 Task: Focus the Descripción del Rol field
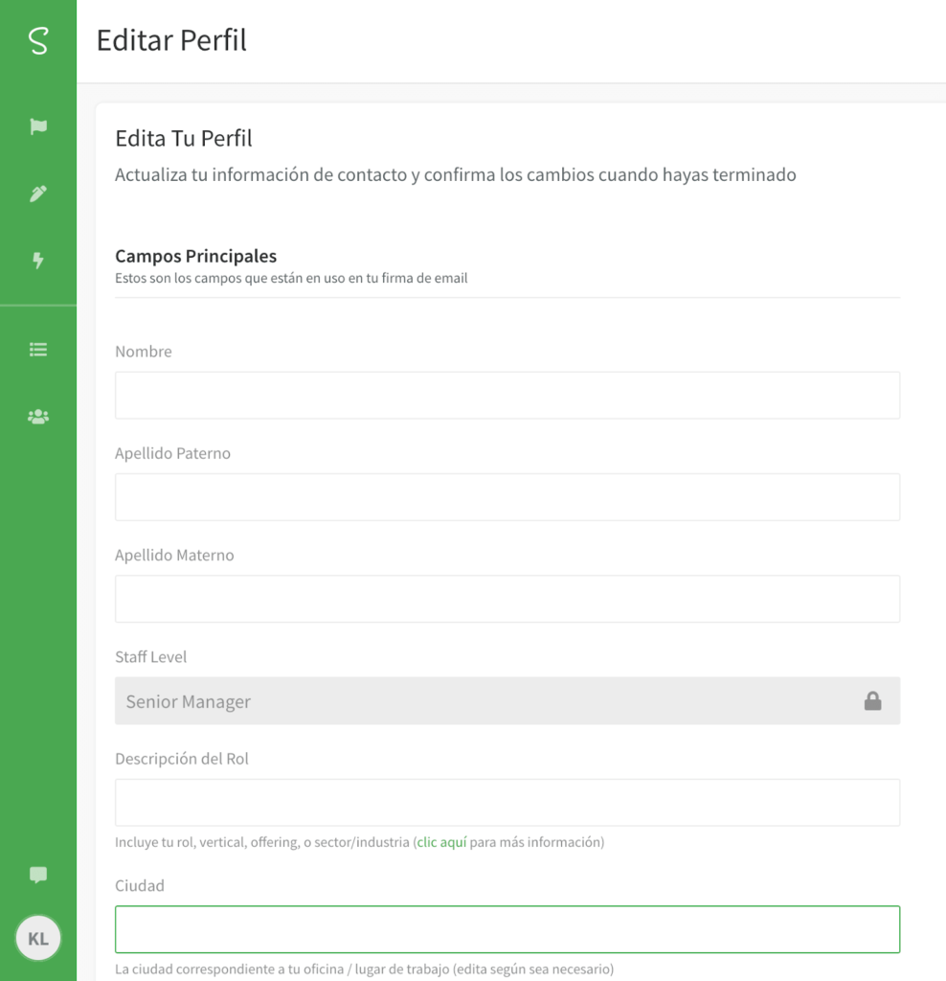507,803
